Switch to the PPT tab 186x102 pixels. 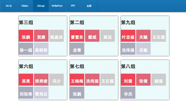(73, 6)
